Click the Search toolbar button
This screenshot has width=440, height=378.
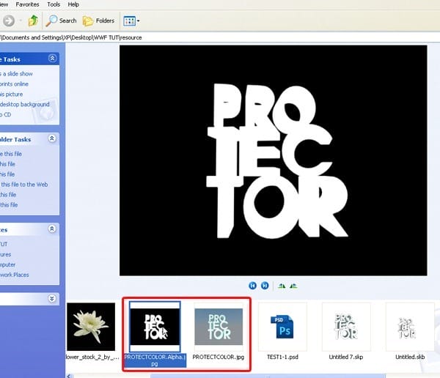(61, 21)
